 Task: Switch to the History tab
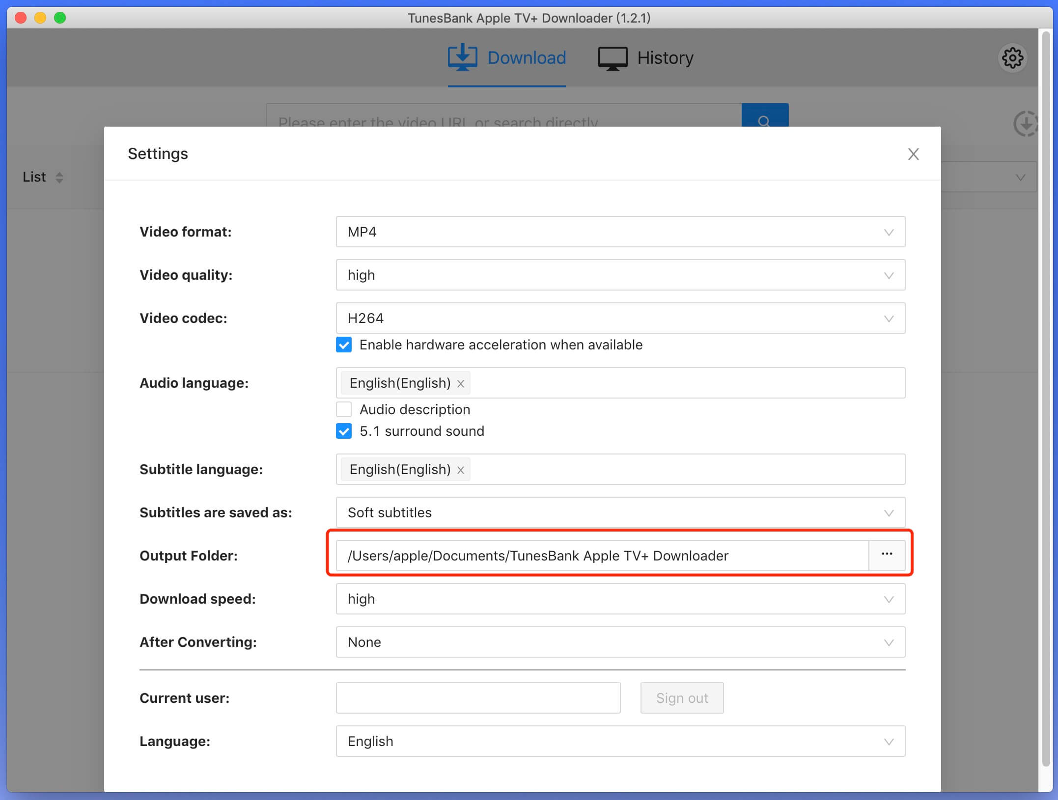645,58
